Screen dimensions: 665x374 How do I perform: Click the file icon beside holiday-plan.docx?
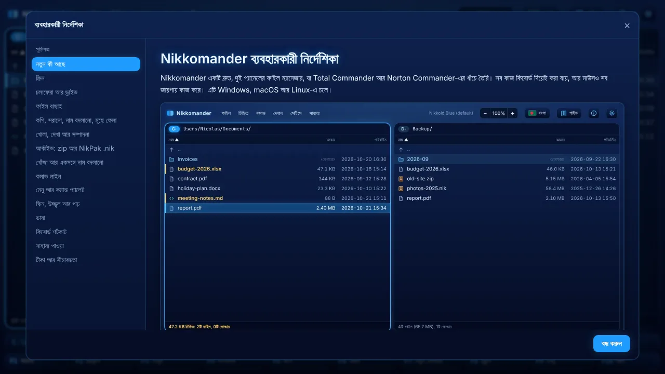(171, 189)
